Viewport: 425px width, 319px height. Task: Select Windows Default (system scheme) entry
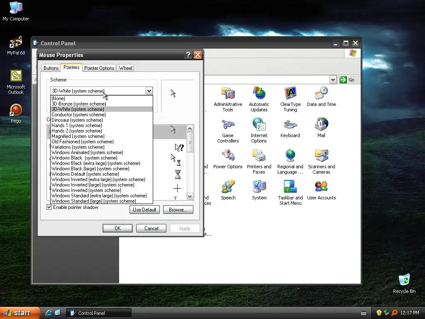coord(102,174)
